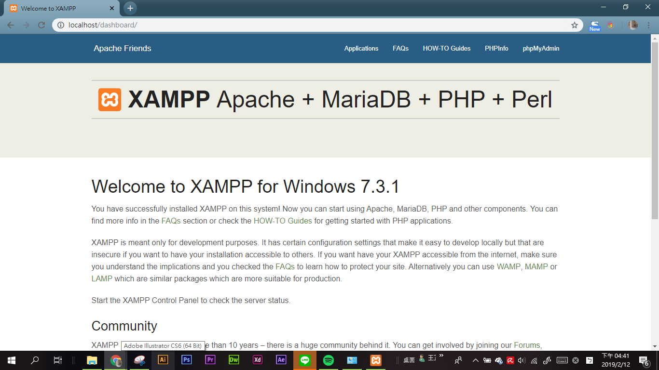Expand the desktop toolbar double-chevron
The width and height of the screenshot is (659, 370).
coord(441,356)
